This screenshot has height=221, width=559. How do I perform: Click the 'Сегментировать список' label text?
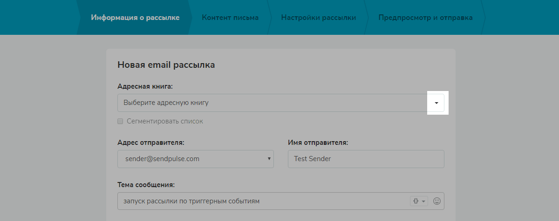coord(165,121)
